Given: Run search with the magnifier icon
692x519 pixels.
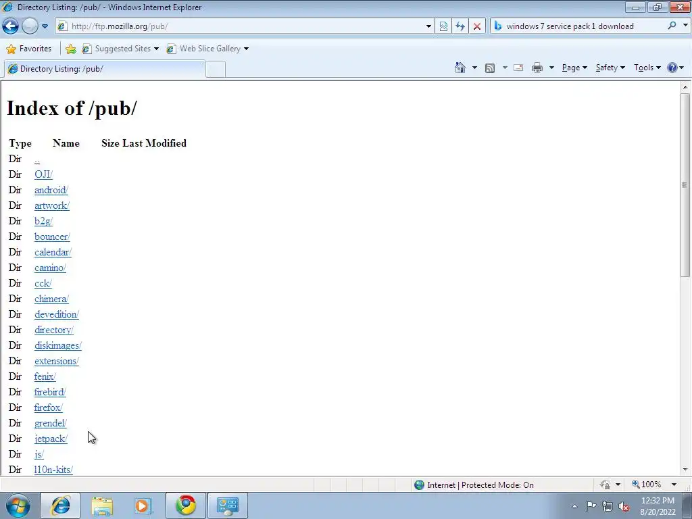Looking at the screenshot, I should pyautogui.click(x=672, y=26).
